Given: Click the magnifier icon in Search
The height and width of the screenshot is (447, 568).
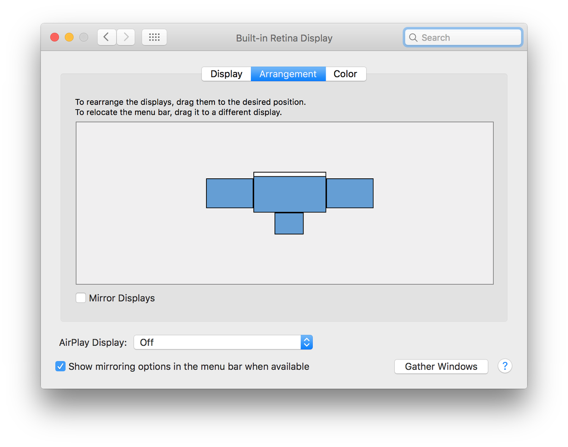Looking at the screenshot, I should 413,38.
